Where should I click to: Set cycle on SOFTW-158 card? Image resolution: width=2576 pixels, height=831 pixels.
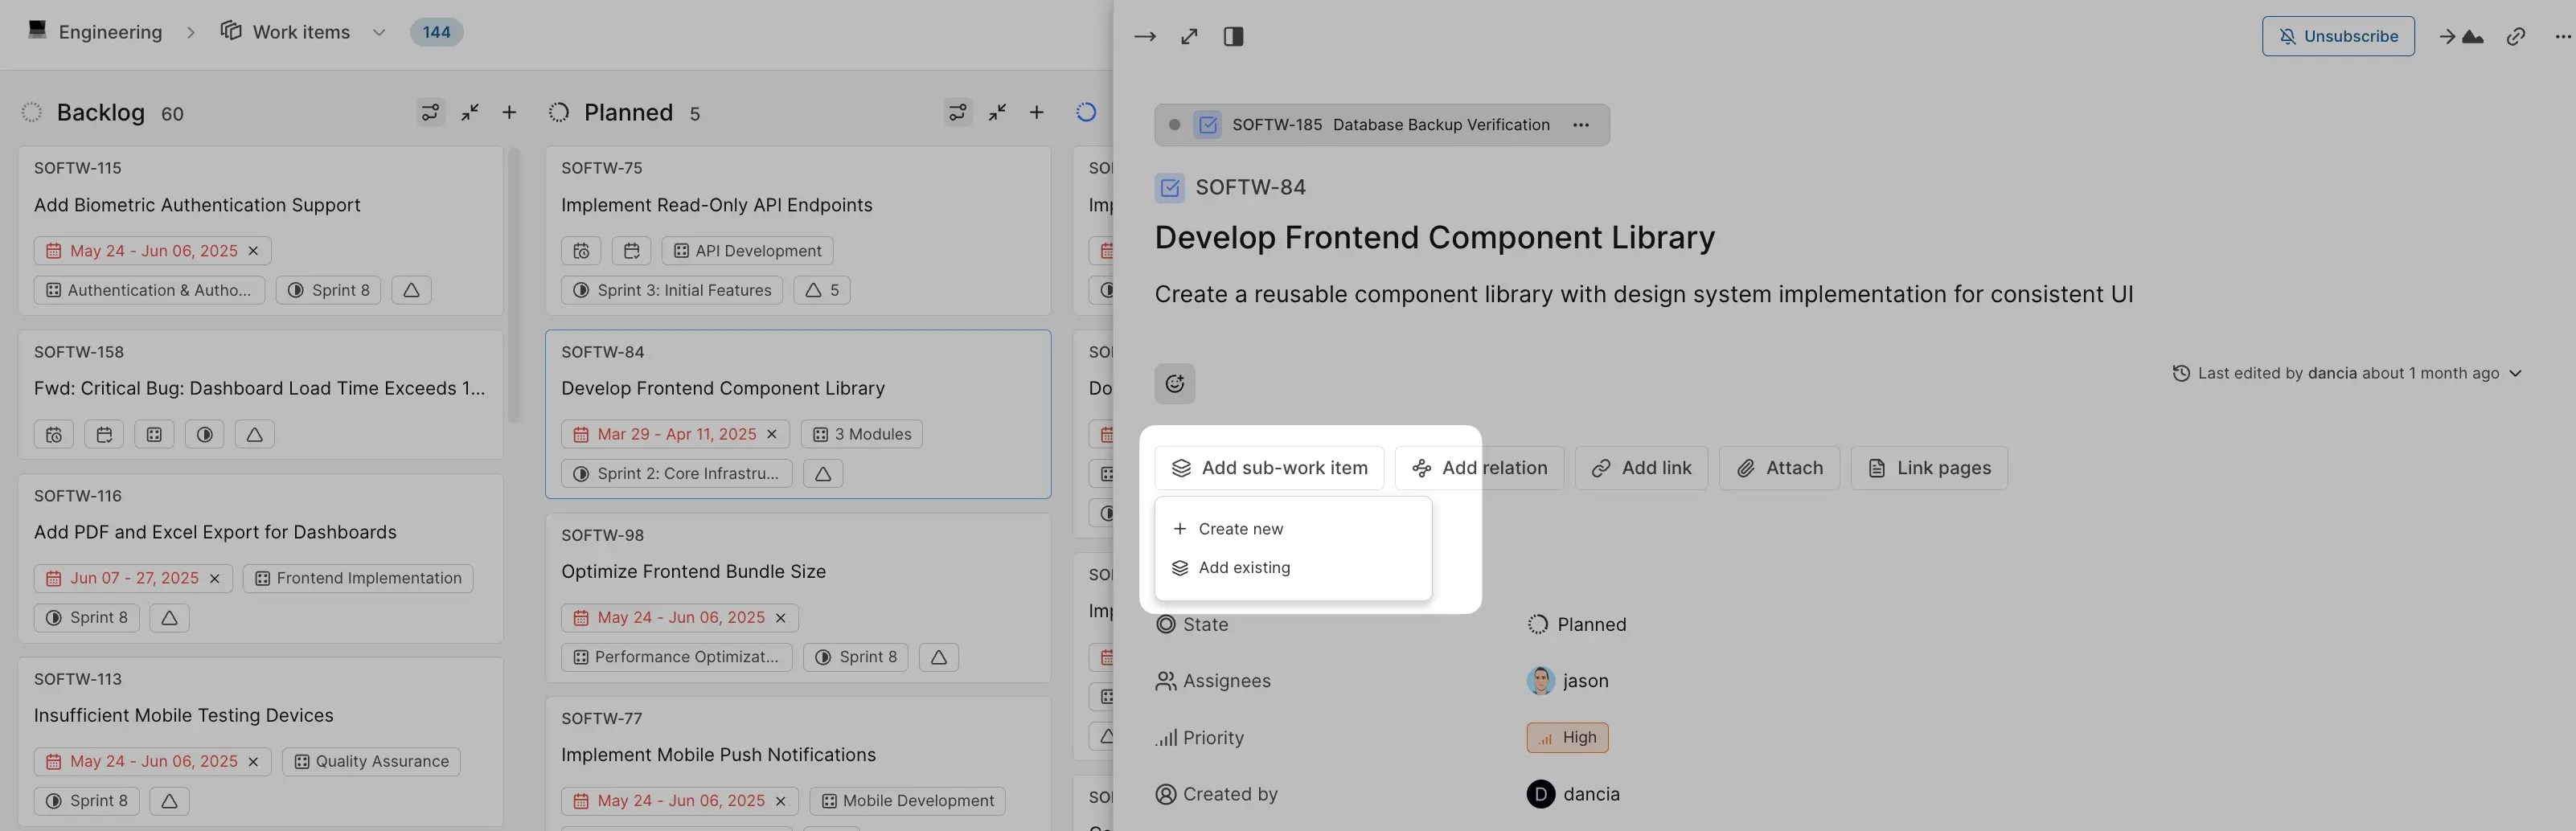tap(204, 434)
